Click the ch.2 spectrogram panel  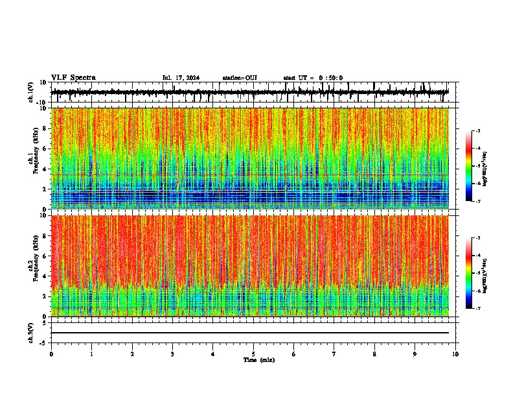click(250, 266)
